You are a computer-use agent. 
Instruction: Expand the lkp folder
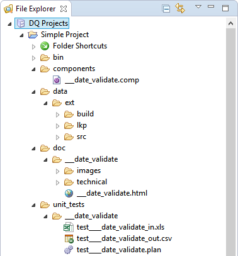coord(57,126)
